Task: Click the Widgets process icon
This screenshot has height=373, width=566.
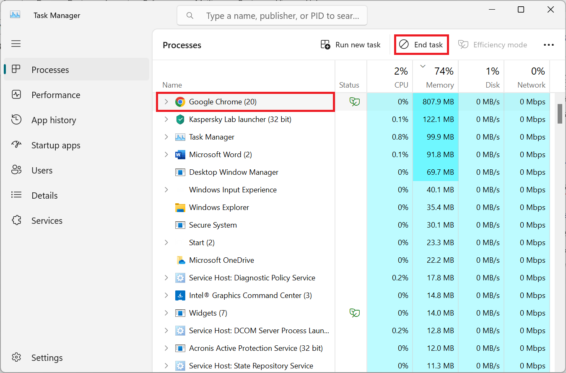Action: click(180, 313)
